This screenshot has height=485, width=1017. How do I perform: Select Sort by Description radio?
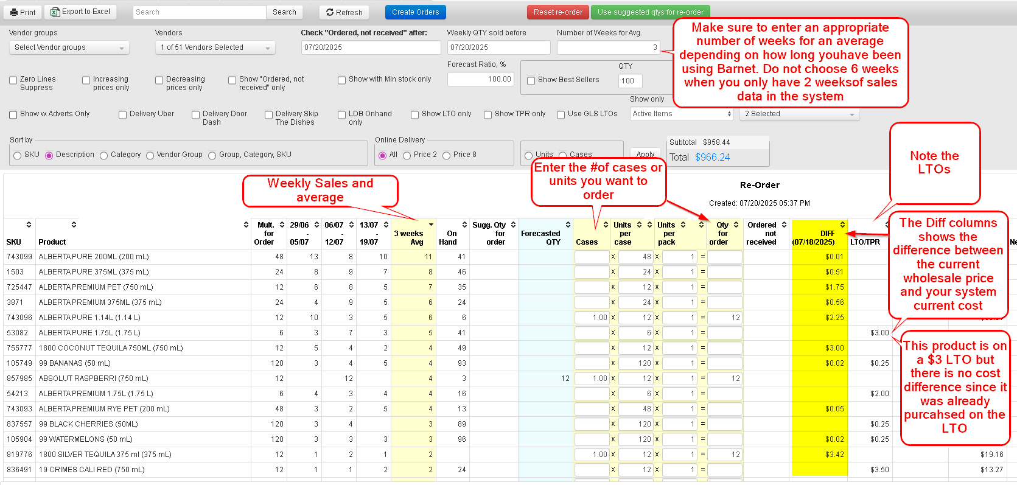(x=49, y=156)
